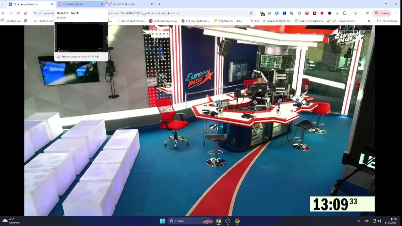Image resolution: width=402 pixels, height=226 pixels.
Task: Open the last Chrome icon in taskbar
Action: click(x=237, y=221)
